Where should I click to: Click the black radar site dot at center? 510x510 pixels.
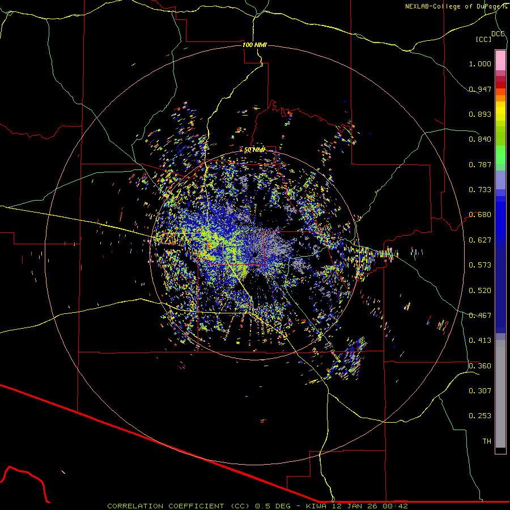point(255,254)
